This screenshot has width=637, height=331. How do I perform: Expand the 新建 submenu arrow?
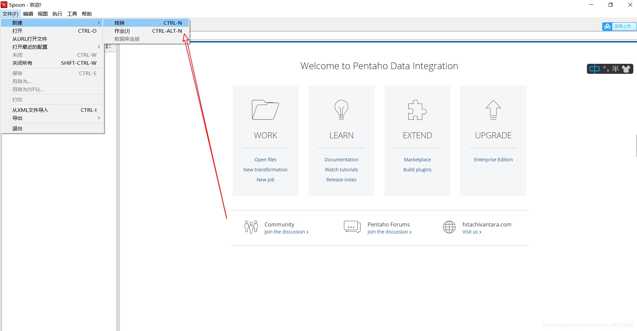click(99, 23)
